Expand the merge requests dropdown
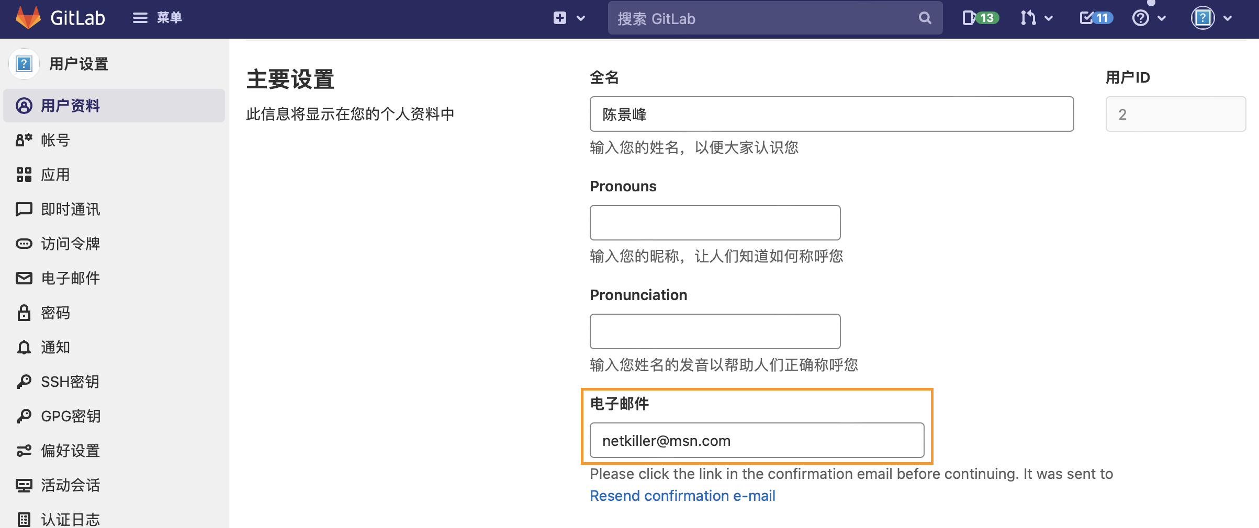Image resolution: width=1259 pixels, height=528 pixels. 1036,18
